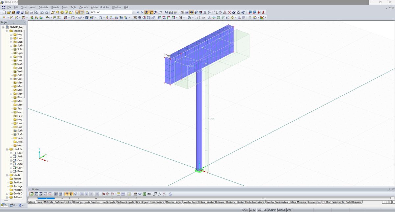395x212 pixels.
Task: Open the Add-on Modules menu
Action: 100,7
